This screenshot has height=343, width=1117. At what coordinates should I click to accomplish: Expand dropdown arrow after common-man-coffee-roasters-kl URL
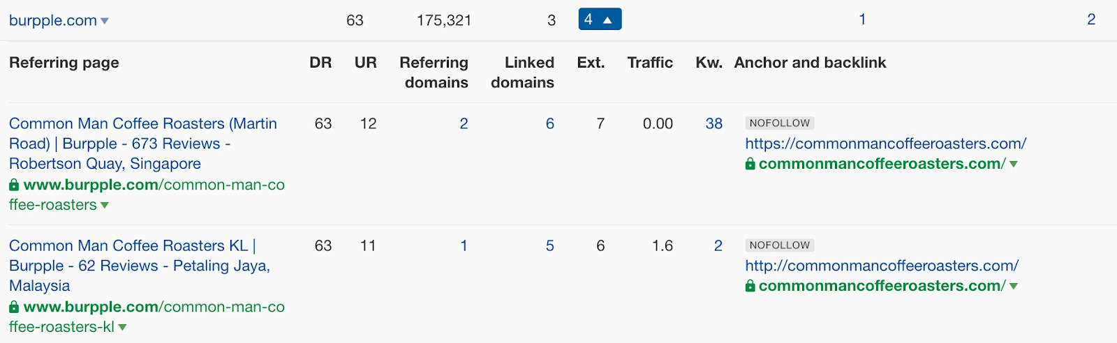(122, 327)
